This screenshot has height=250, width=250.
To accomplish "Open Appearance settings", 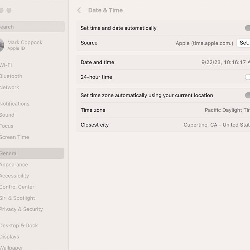I will point(14,165).
